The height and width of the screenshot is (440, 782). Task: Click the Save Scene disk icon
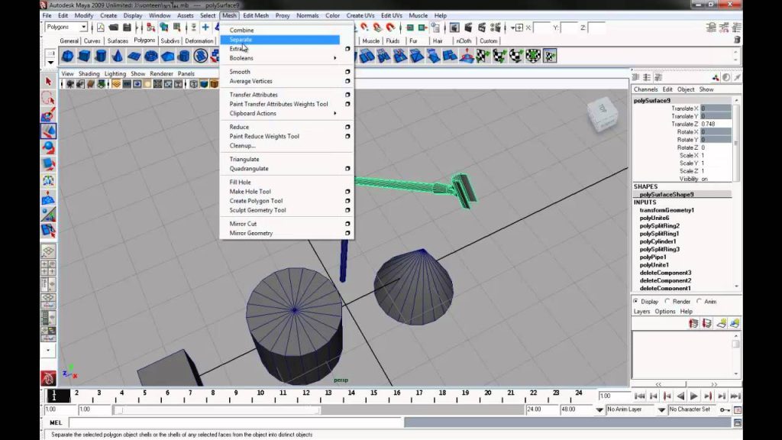[x=127, y=27]
